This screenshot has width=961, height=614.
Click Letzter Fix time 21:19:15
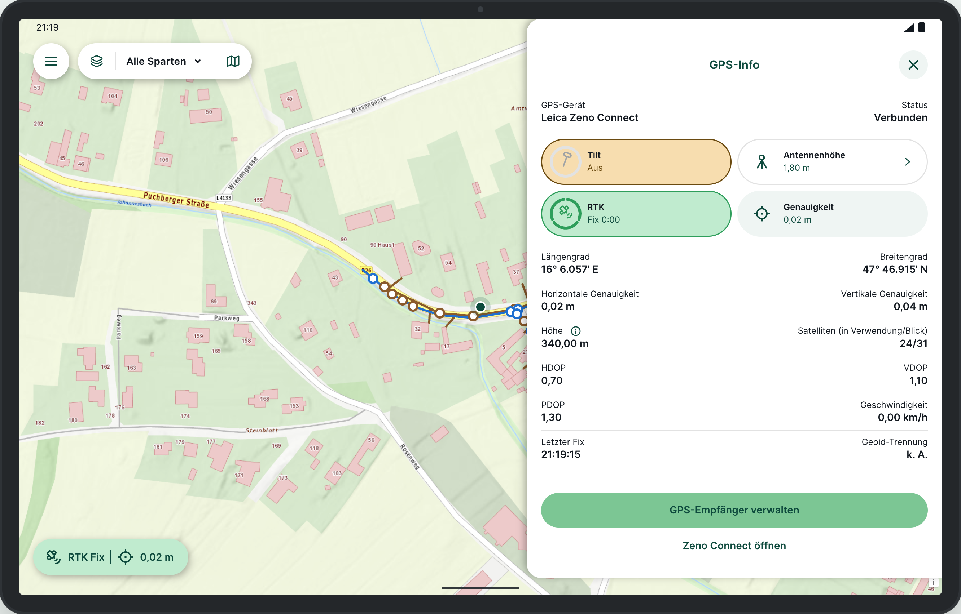(x=561, y=454)
